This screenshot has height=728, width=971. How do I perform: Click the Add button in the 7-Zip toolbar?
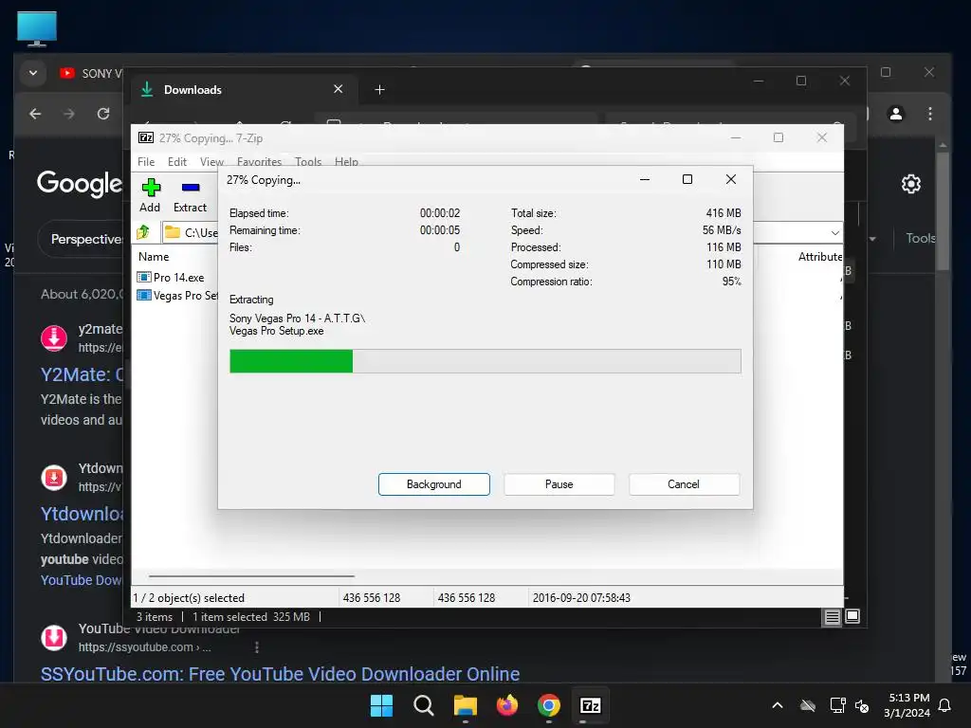150,195
